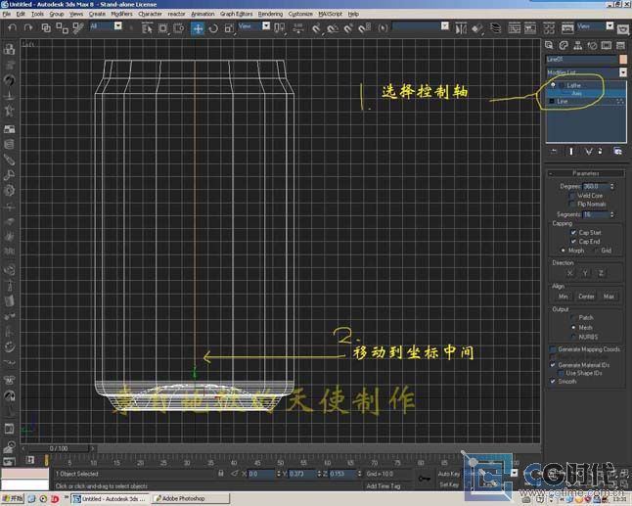Click the Min align button
This screenshot has height=506, width=632.
point(564,297)
